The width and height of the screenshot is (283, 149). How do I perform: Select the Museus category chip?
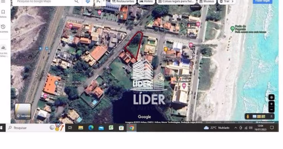207,1
